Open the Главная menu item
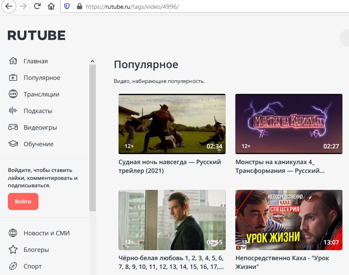The width and height of the screenshot is (349, 275). (35, 61)
